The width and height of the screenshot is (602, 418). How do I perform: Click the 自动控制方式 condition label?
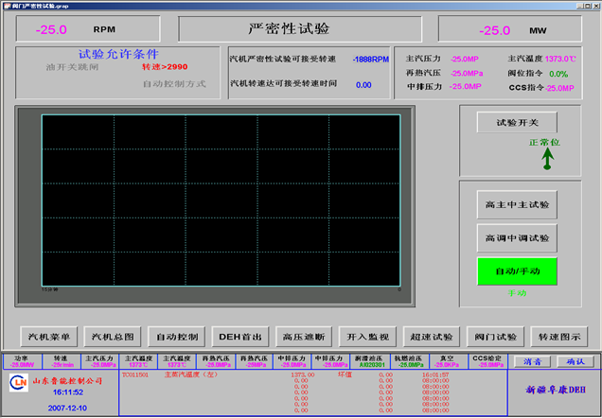[x=174, y=83]
